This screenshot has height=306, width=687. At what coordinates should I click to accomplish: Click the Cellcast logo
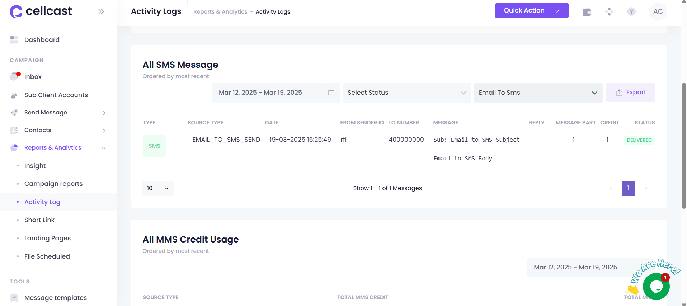point(41,11)
